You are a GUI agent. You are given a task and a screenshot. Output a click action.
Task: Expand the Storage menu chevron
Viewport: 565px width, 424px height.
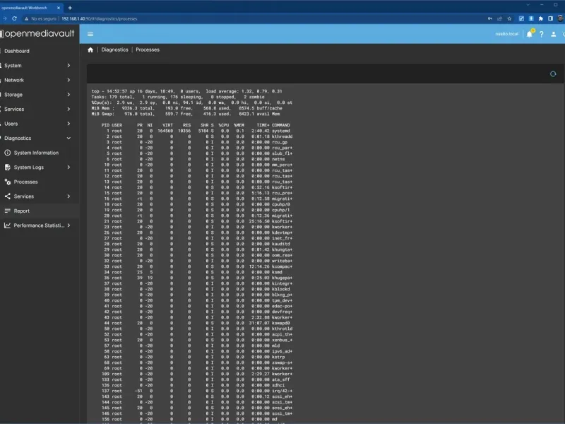(69, 95)
